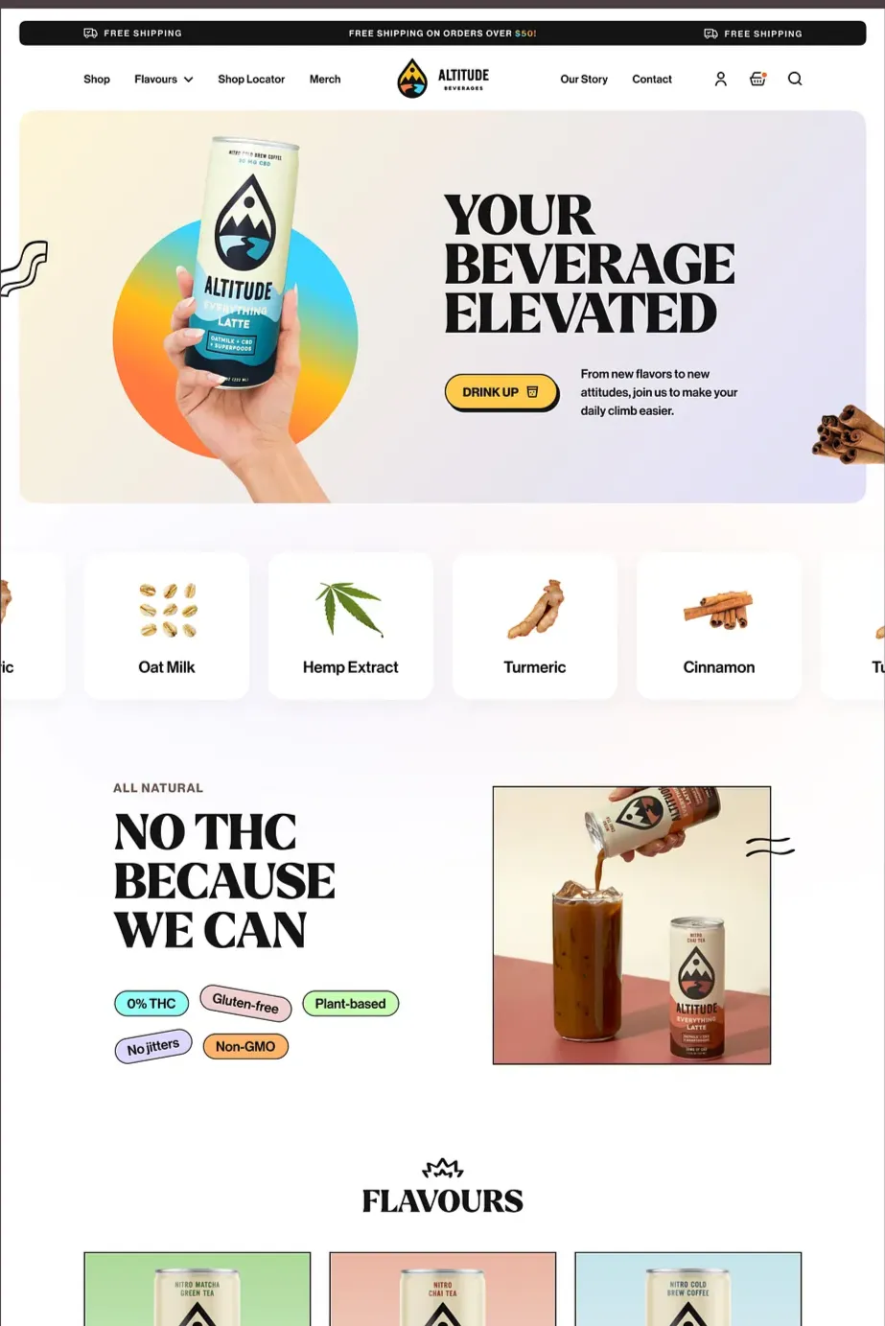This screenshot has height=1326, width=885.
Task: Expand the Flavours dropdown menu
Action: click(163, 79)
